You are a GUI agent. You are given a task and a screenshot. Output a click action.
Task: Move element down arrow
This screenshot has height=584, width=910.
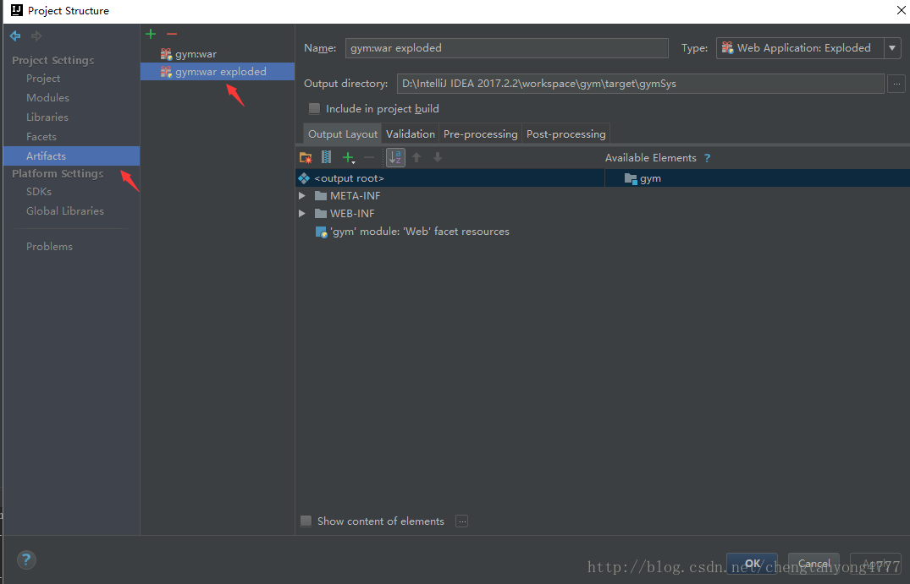click(438, 157)
